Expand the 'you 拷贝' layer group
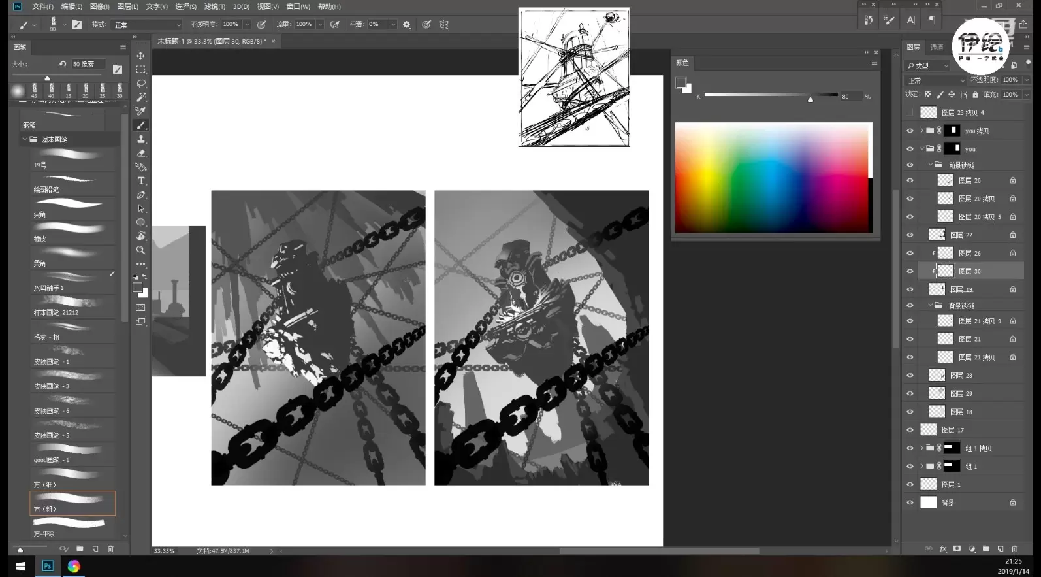Image resolution: width=1041 pixels, height=577 pixels. [x=921, y=131]
